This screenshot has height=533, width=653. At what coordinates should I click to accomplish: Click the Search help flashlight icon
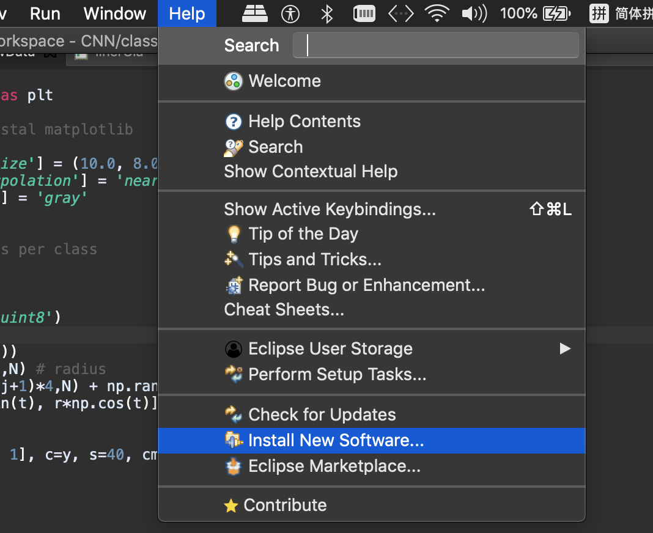[x=233, y=147]
